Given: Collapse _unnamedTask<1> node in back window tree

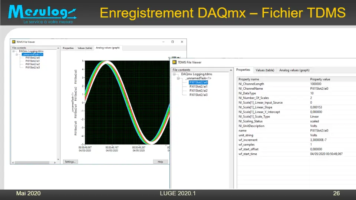Looking at the screenshot, I should (17, 54).
